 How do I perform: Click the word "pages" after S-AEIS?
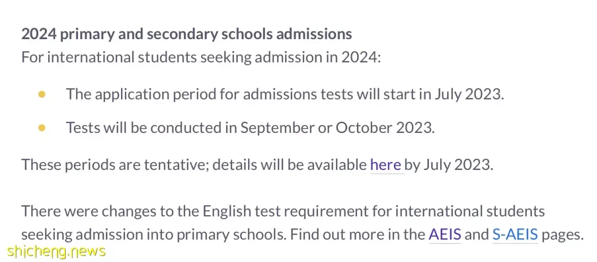[x=563, y=236]
